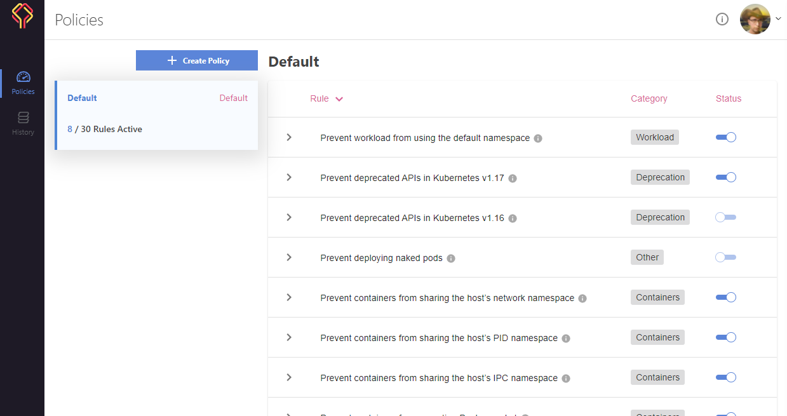Click the user avatar picture

point(755,19)
